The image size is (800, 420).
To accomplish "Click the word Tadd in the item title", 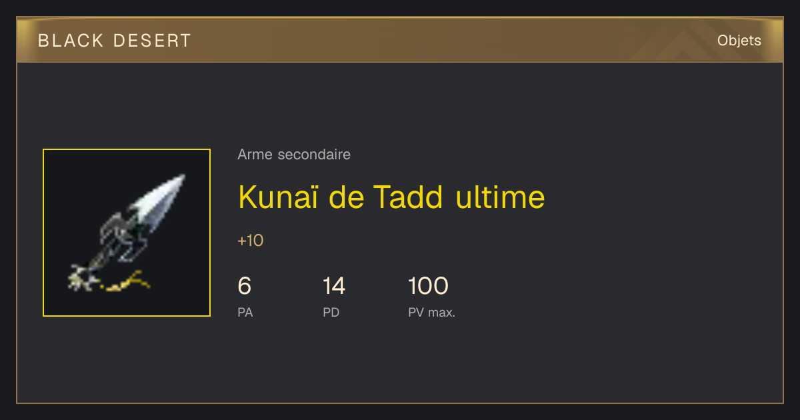I will point(408,197).
